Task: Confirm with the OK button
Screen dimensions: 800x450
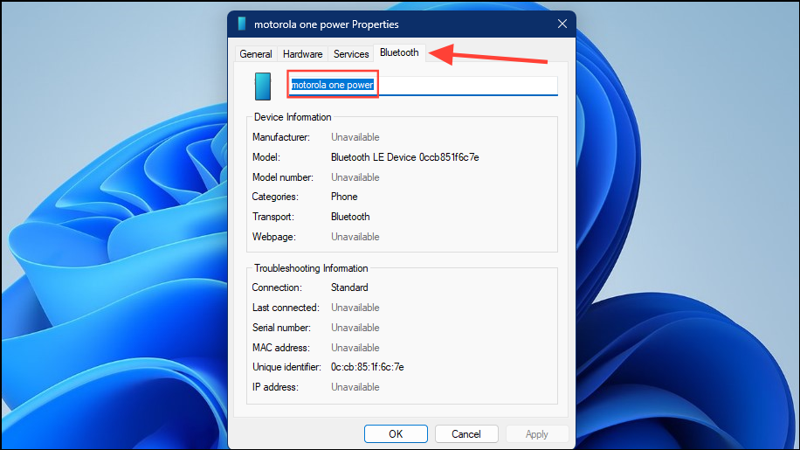Action: tap(396, 434)
